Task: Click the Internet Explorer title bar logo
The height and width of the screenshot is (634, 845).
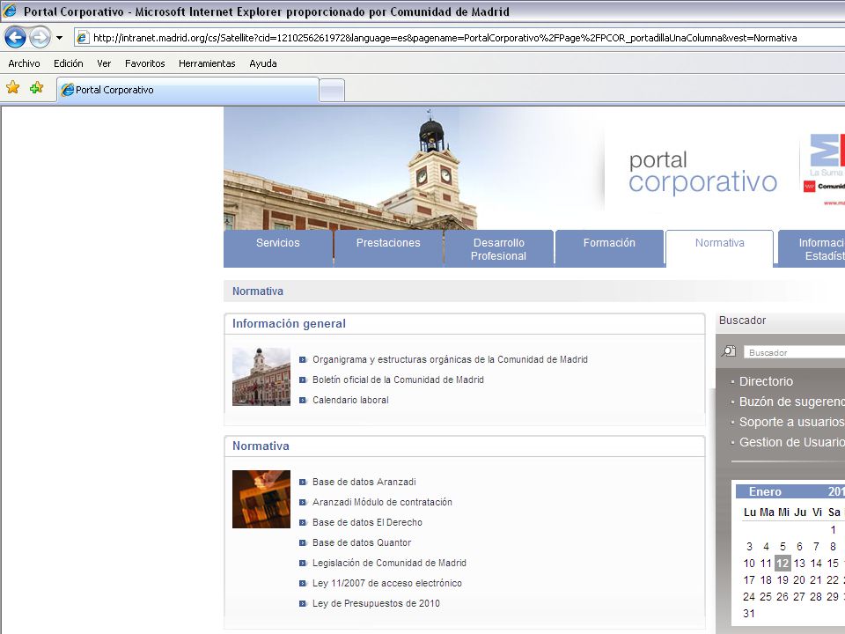Action: (x=9, y=11)
